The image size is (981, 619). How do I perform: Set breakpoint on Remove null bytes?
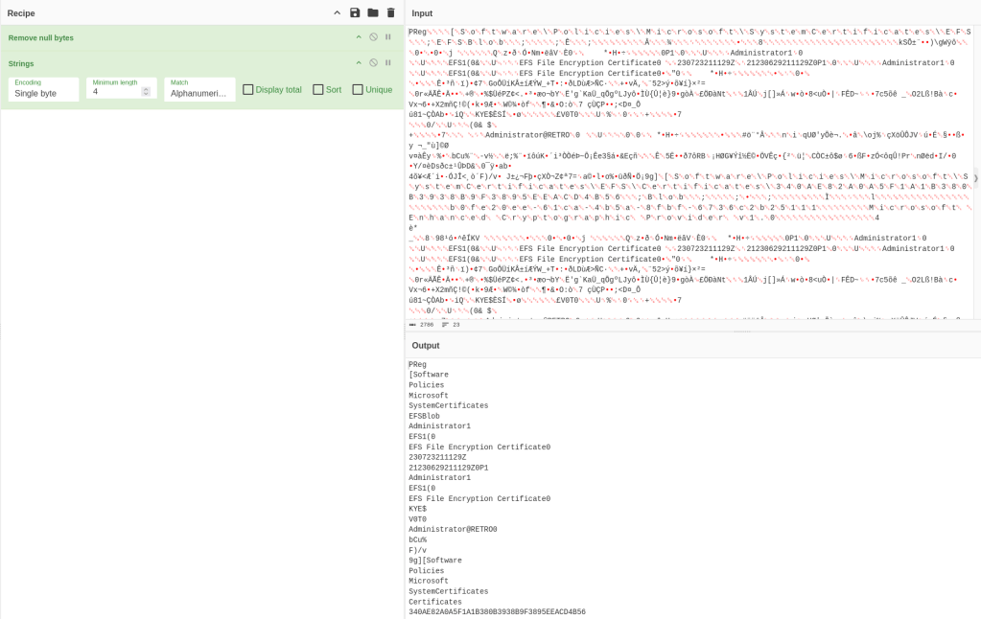click(x=388, y=37)
